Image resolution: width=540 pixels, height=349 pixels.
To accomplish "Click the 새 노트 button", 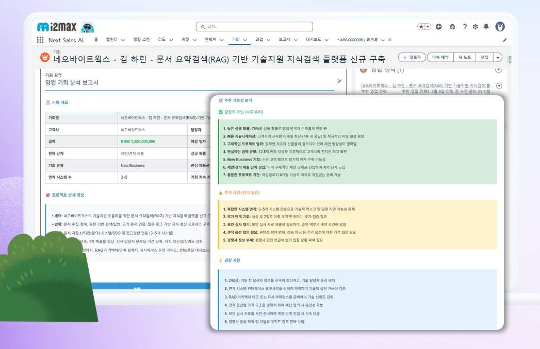I will 465,58.
